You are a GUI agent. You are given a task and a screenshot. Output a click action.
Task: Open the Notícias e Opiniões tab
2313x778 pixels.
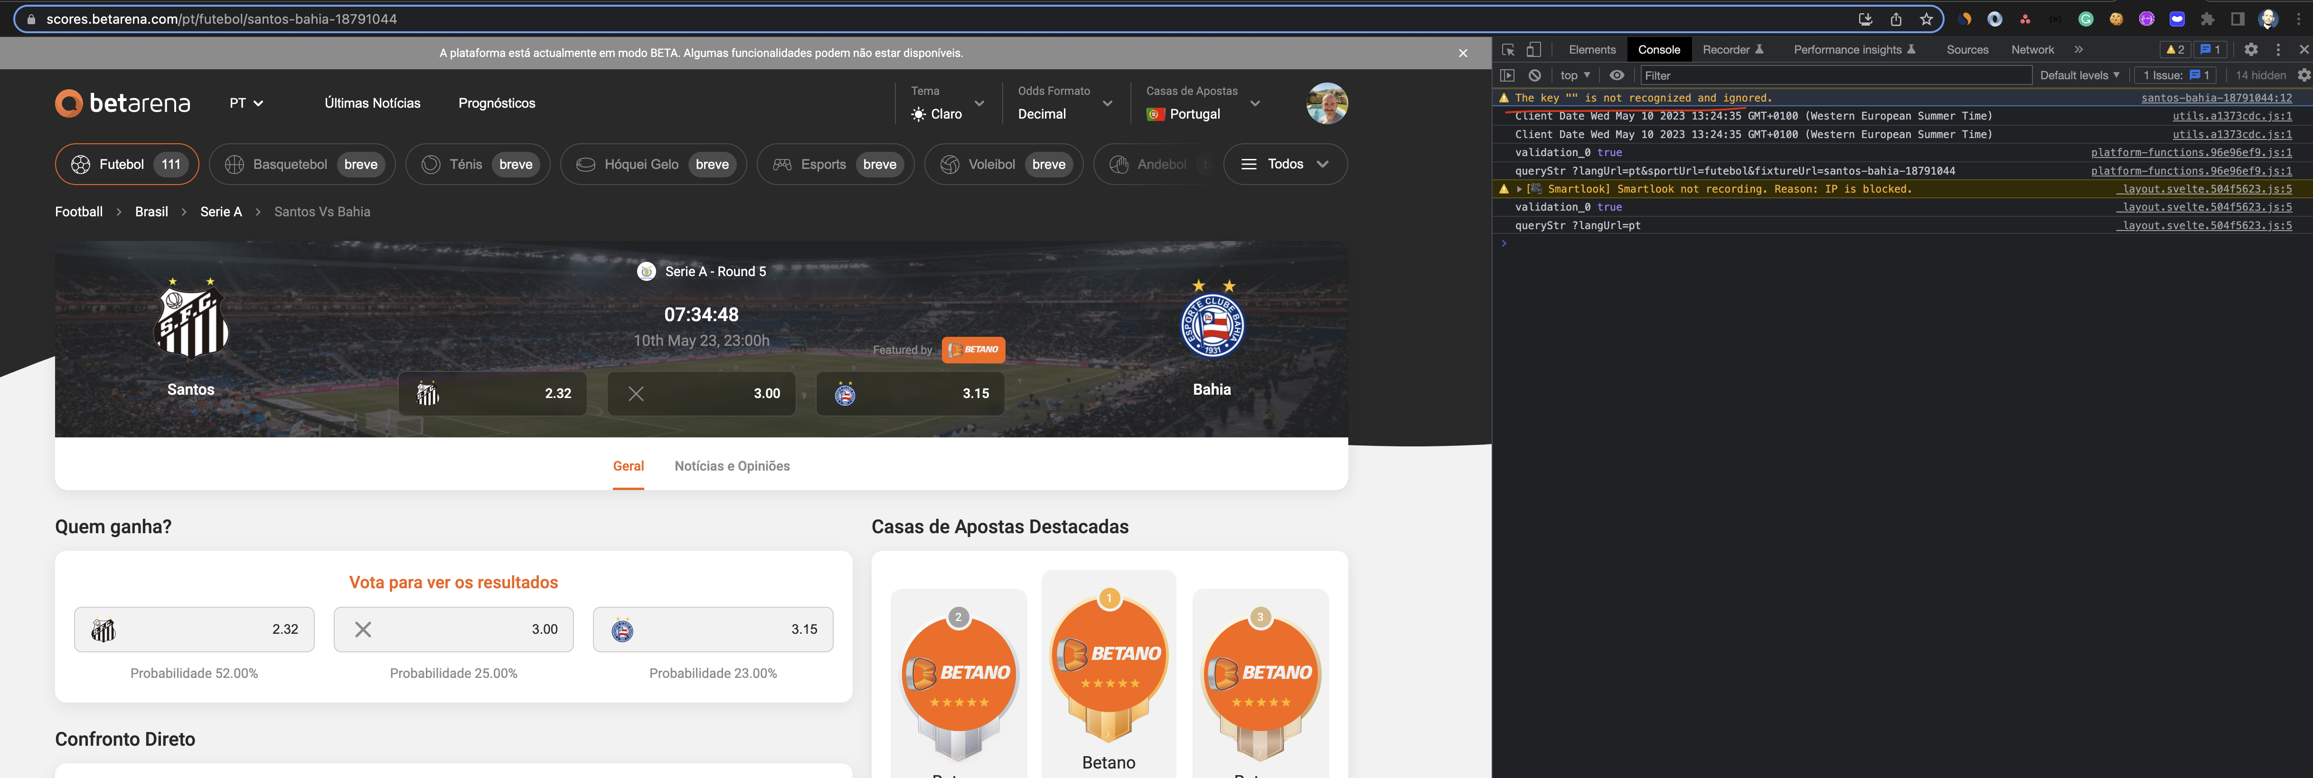tap(732, 466)
